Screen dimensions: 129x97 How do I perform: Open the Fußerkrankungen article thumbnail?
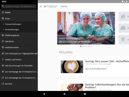pos(72,87)
